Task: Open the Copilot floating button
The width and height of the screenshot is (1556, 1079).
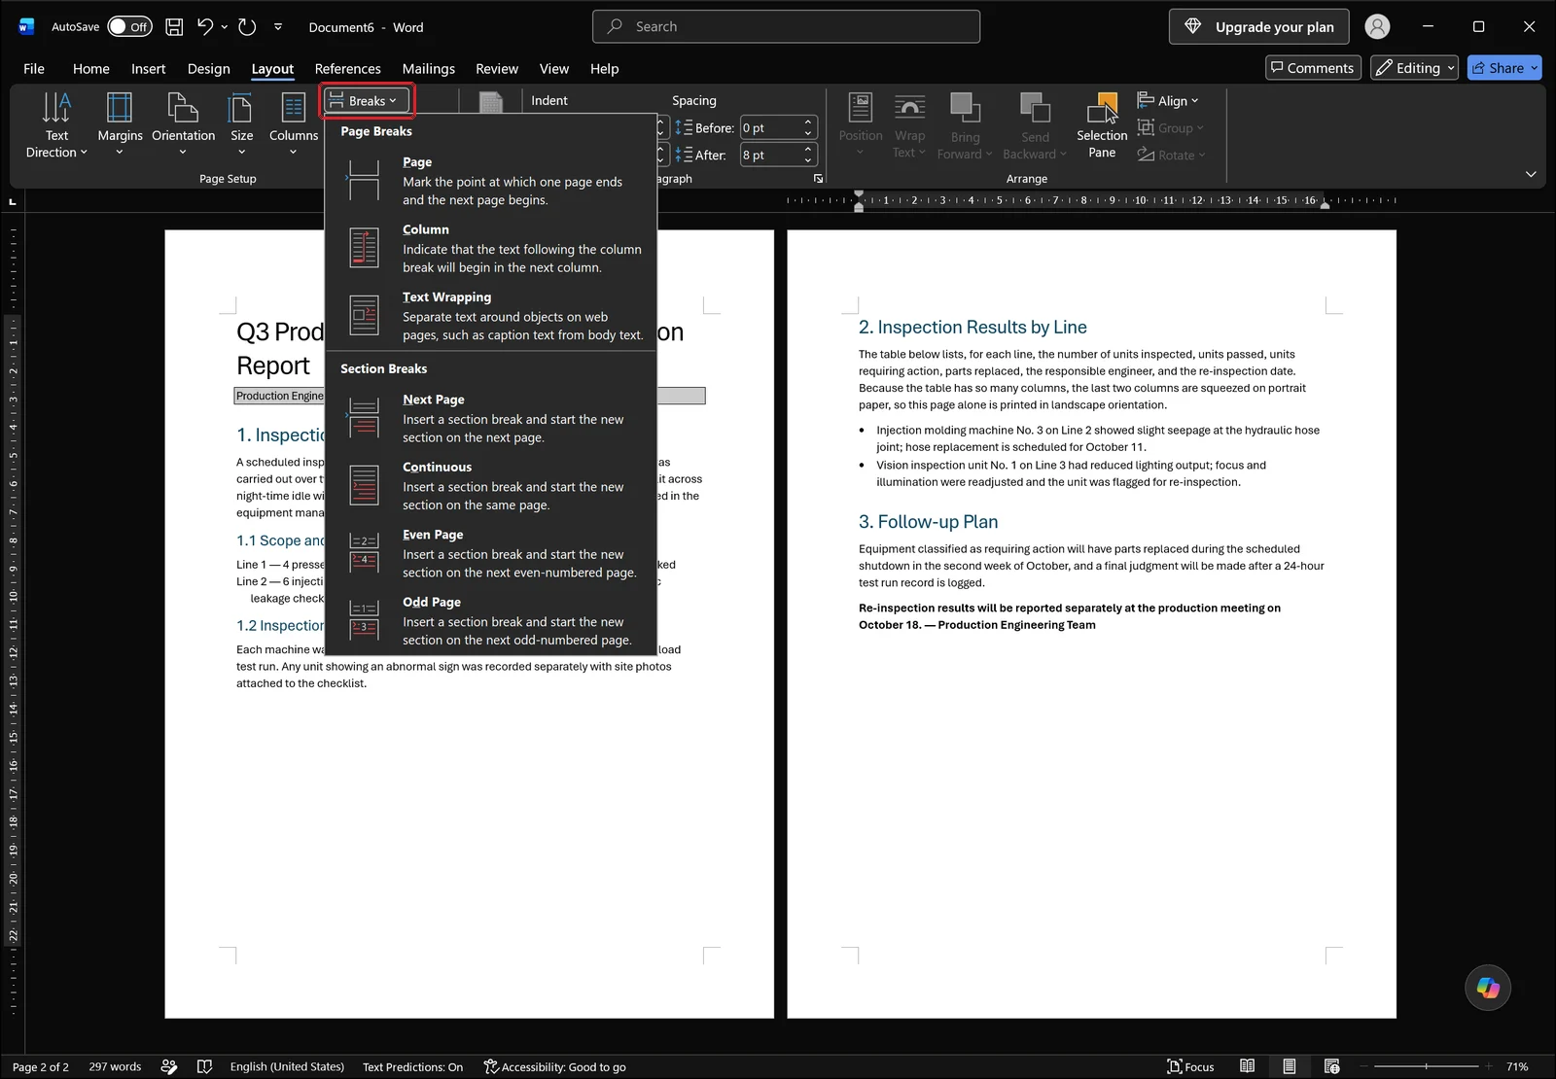Action: tap(1488, 988)
